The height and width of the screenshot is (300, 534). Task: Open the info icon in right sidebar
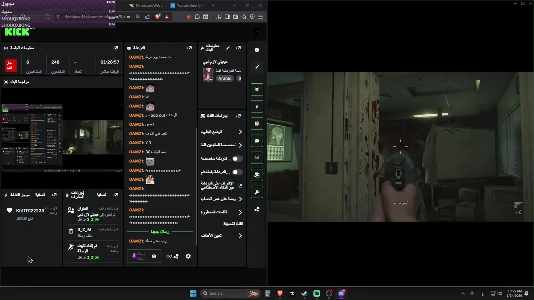click(257, 50)
